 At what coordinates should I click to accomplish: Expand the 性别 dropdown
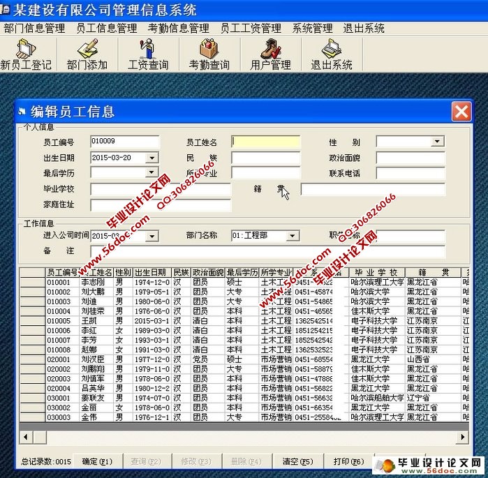point(437,142)
